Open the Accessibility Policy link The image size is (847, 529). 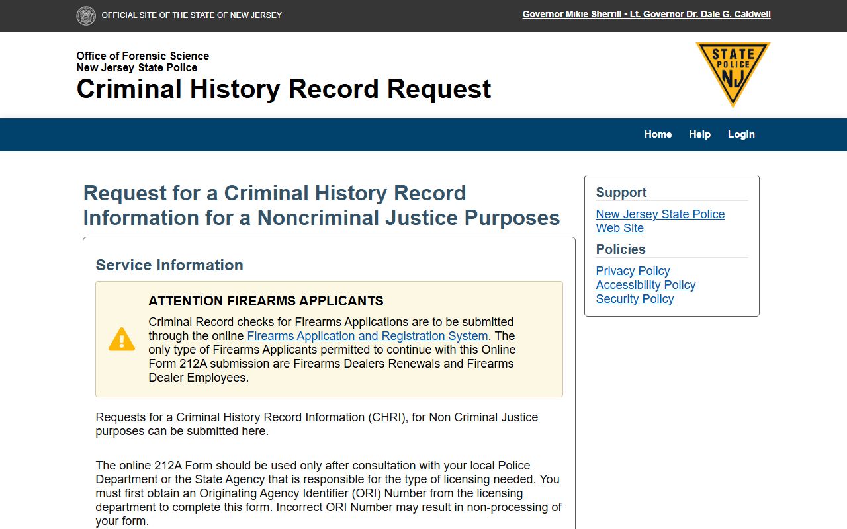pyautogui.click(x=645, y=285)
